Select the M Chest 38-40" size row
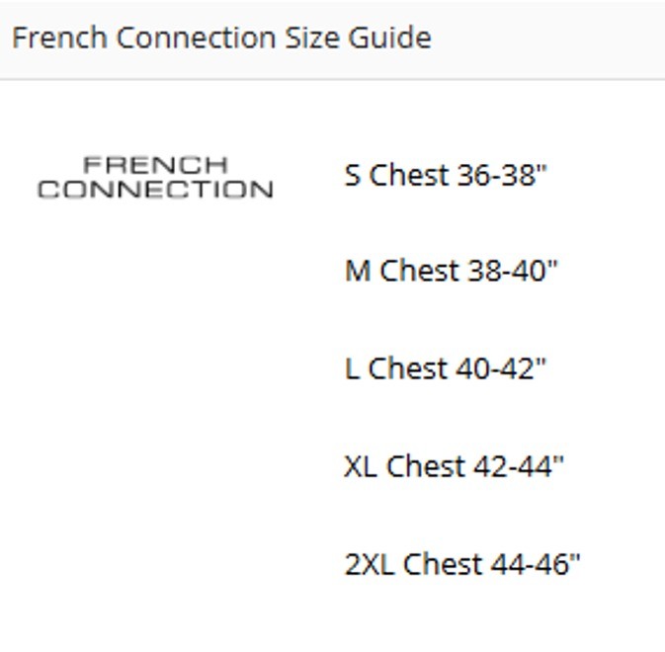The height and width of the screenshot is (652, 665). click(452, 271)
